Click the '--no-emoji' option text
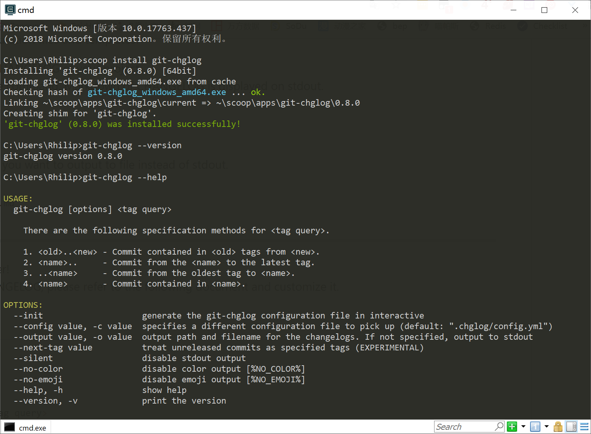 [38, 379]
